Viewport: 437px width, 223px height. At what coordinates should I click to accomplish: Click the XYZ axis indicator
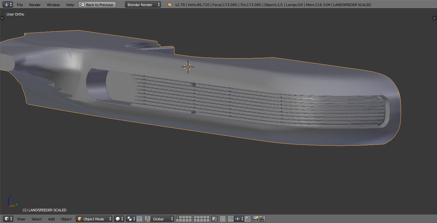[12, 201]
